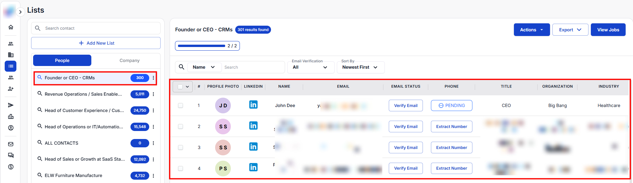Open the company building icon in sidebar
The image size is (633, 183).
pyautogui.click(x=11, y=55)
